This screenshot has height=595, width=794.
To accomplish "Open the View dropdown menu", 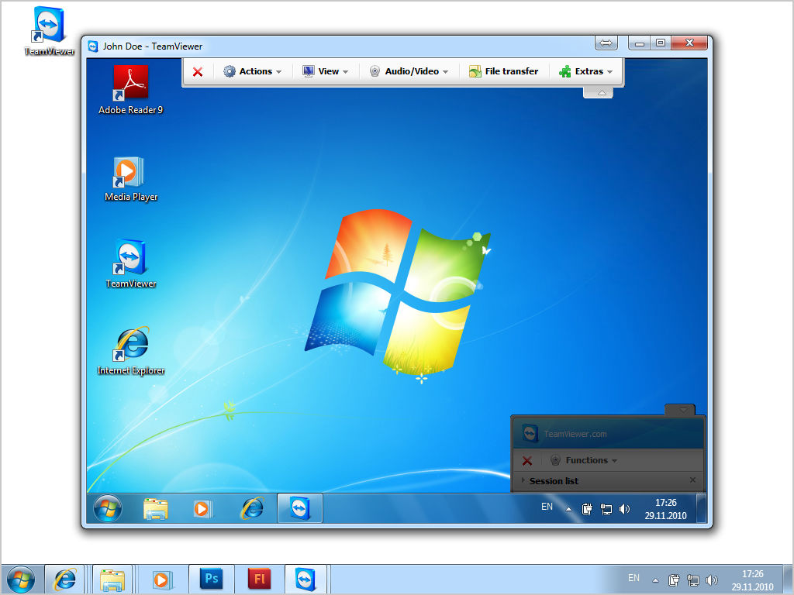I will (325, 71).
